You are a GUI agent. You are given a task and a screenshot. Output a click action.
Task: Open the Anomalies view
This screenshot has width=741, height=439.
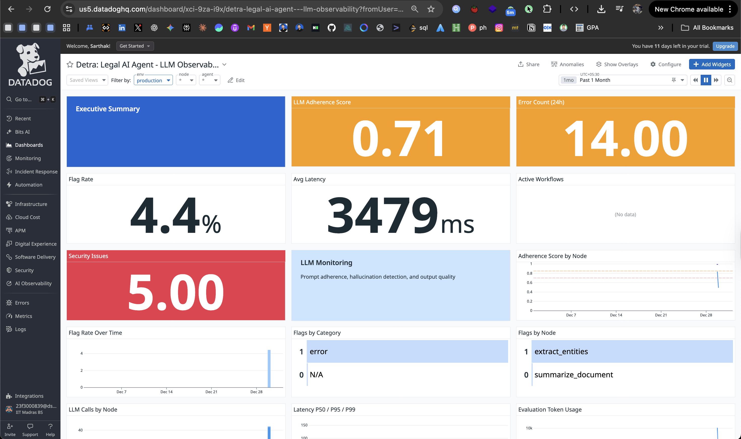coord(567,64)
